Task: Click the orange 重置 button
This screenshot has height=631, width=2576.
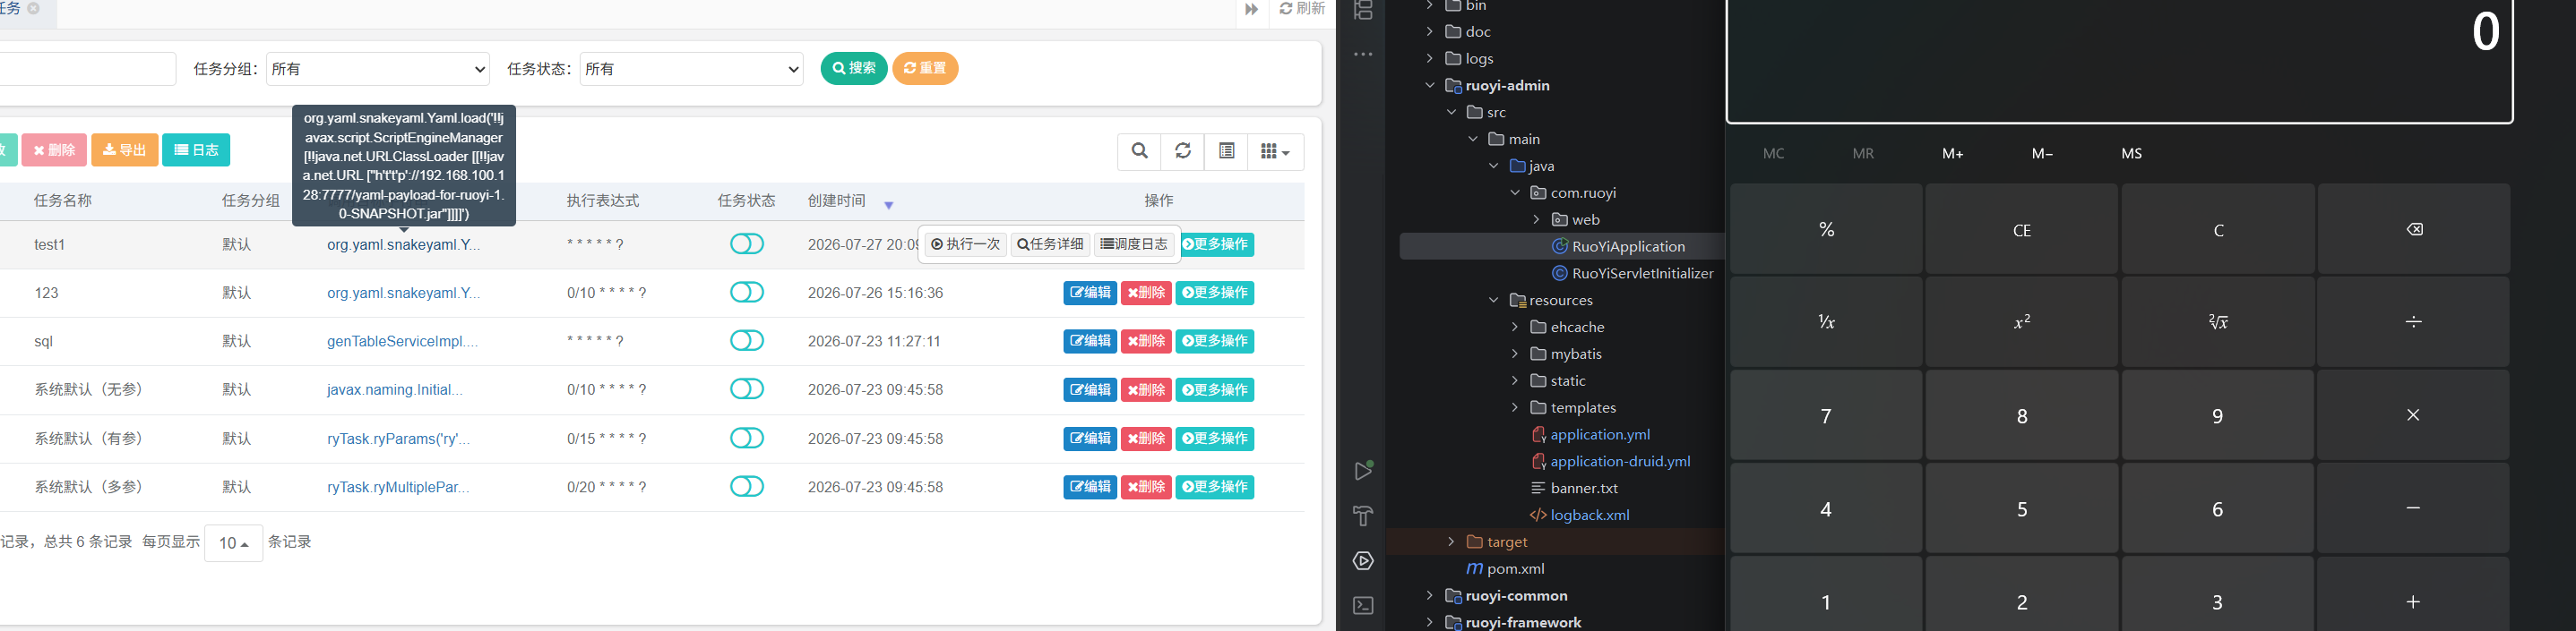Action: point(925,68)
